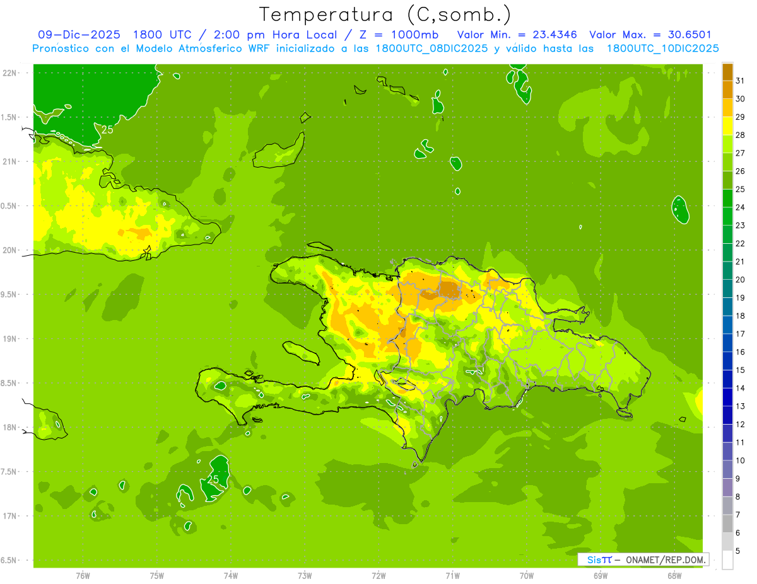Image resolution: width=757 pixels, height=584 pixels.
Task: Click the '22N' latitude axis label
Action: click(x=9, y=72)
